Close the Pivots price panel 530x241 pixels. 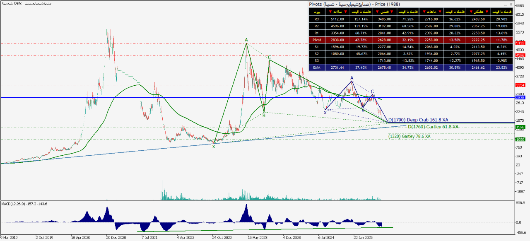click(511, 4)
